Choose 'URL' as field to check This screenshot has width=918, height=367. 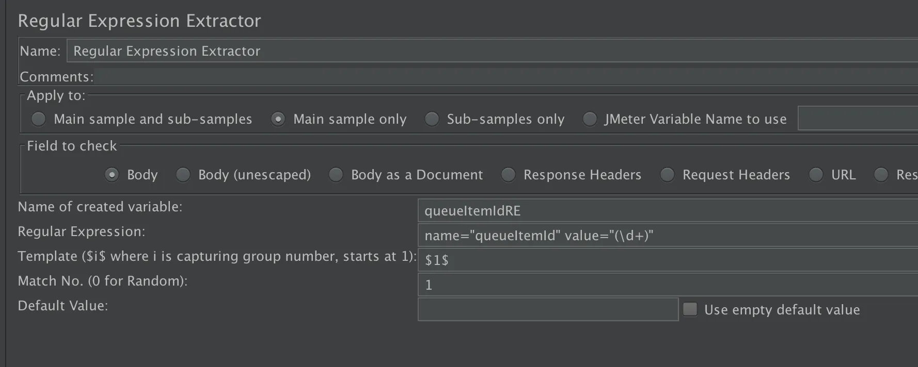(x=816, y=175)
